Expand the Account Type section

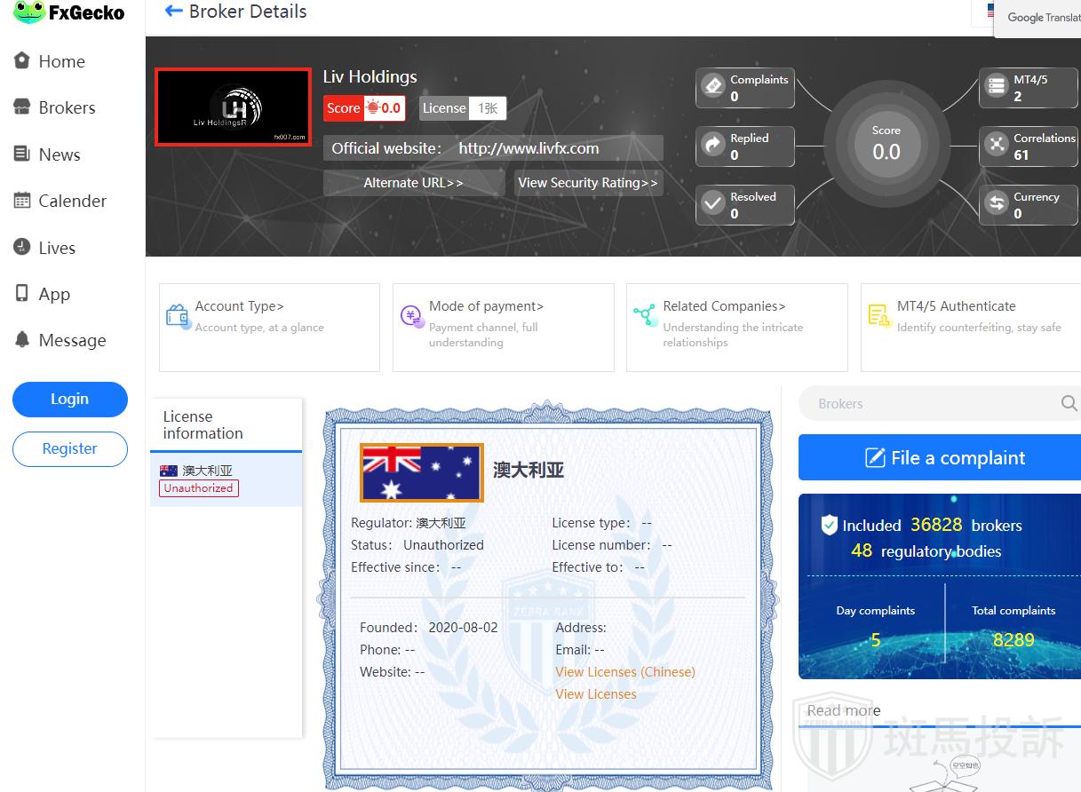[x=239, y=306]
